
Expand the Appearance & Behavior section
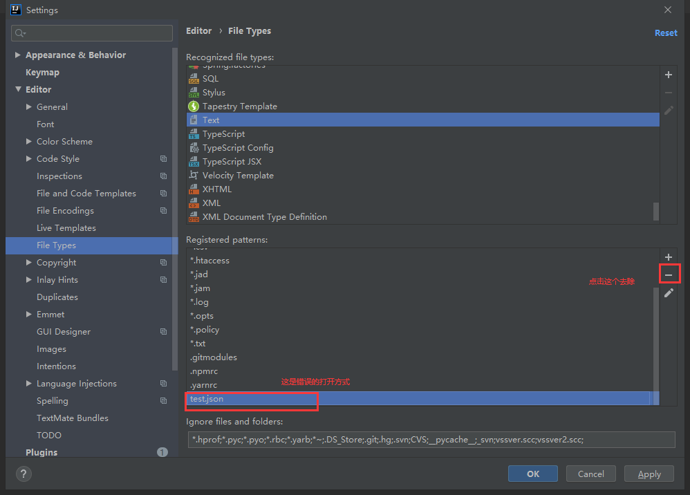pyautogui.click(x=17, y=55)
